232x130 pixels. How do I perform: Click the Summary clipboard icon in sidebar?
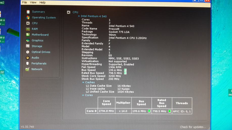(28, 12)
